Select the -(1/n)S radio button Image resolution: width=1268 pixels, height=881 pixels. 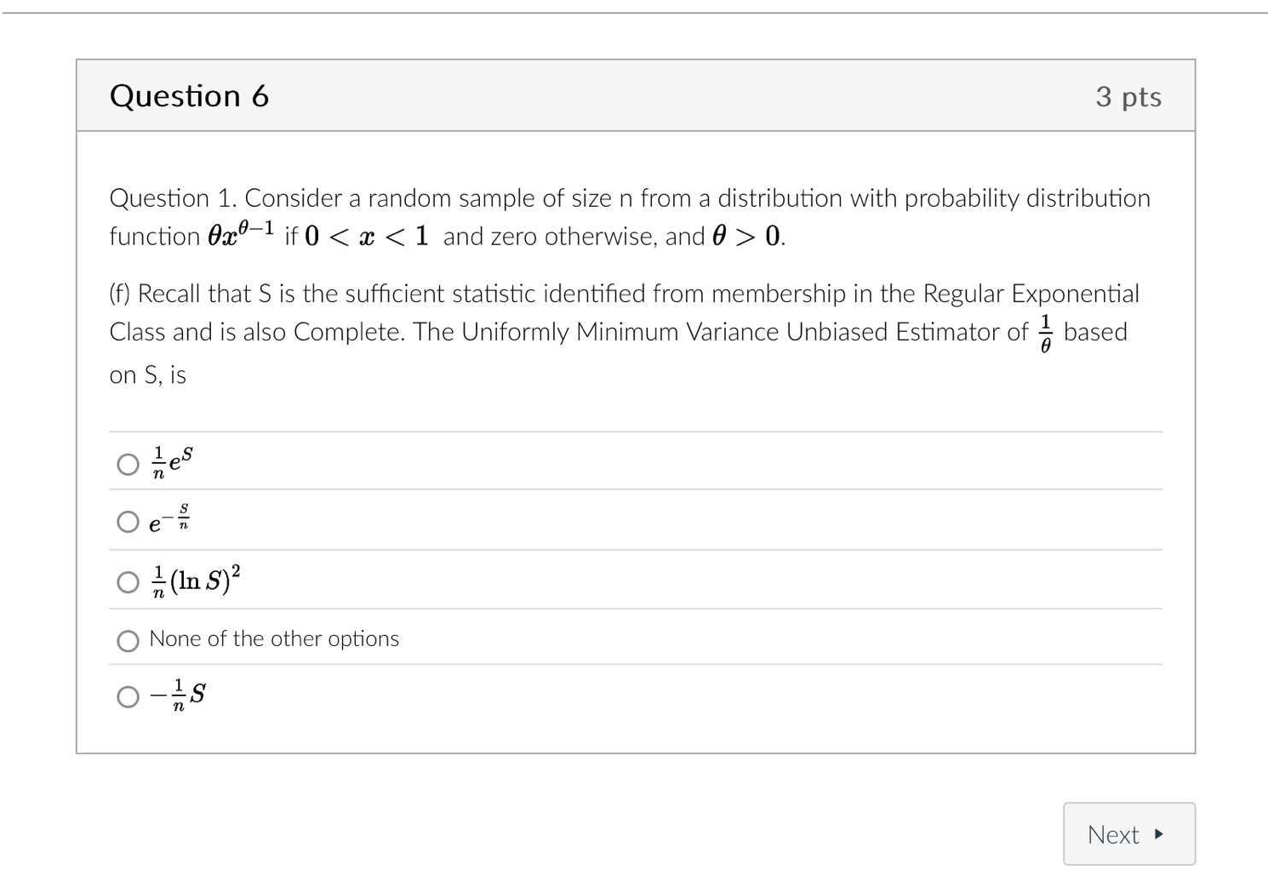[128, 697]
